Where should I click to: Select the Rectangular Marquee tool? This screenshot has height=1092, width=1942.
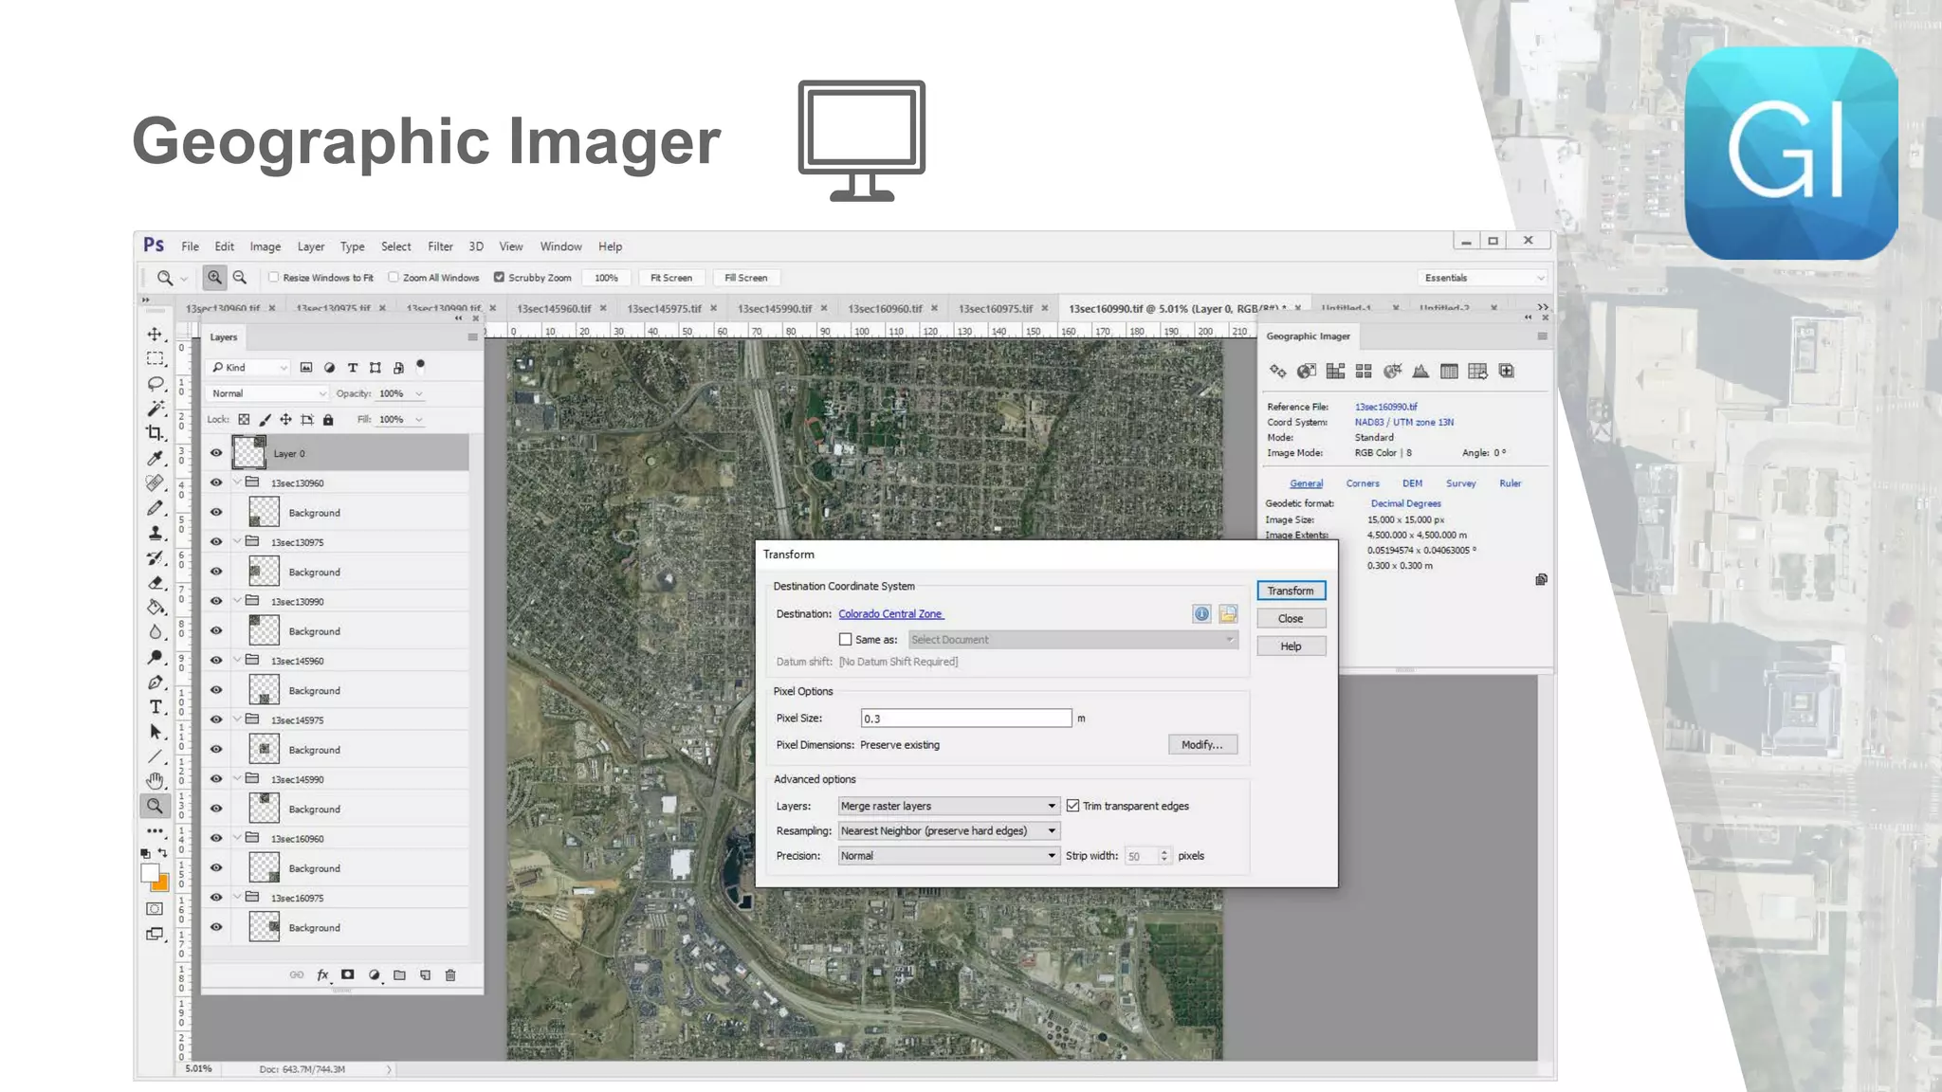pyautogui.click(x=155, y=359)
